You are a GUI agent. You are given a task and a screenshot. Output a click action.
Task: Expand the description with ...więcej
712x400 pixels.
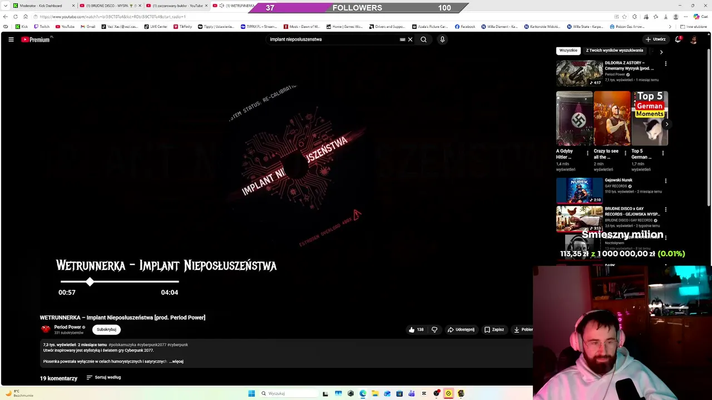pyautogui.click(x=176, y=362)
